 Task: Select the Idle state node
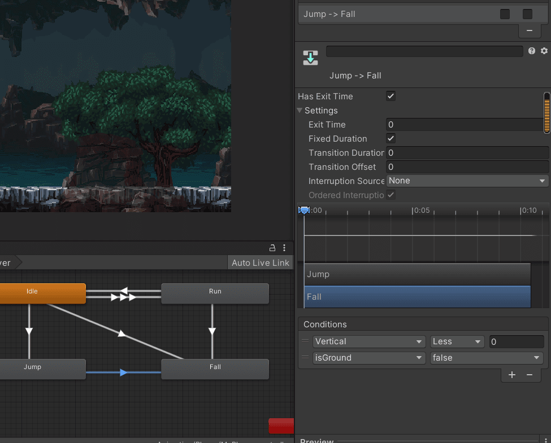tap(42, 293)
